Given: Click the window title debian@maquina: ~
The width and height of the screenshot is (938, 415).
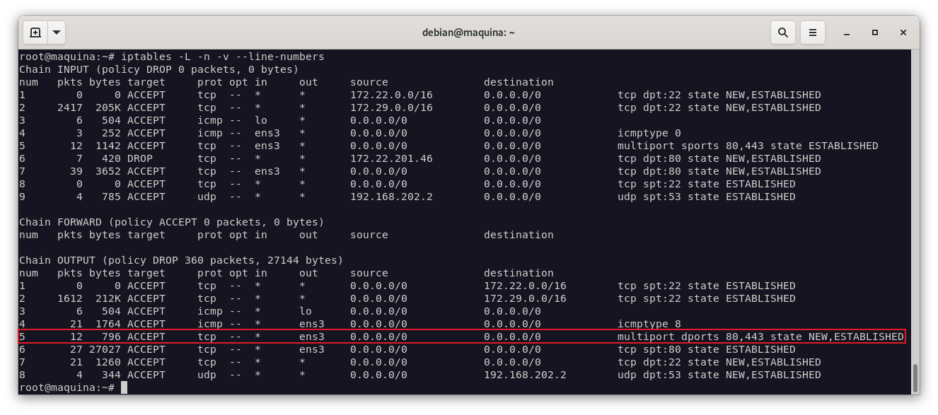Looking at the screenshot, I should point(468,33).
